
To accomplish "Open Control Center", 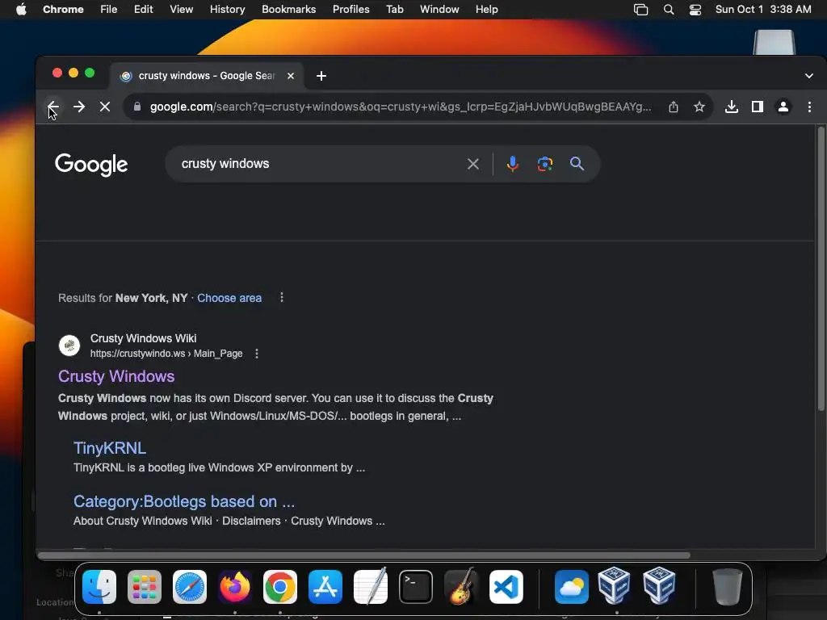I will click(x=695, y=10).
